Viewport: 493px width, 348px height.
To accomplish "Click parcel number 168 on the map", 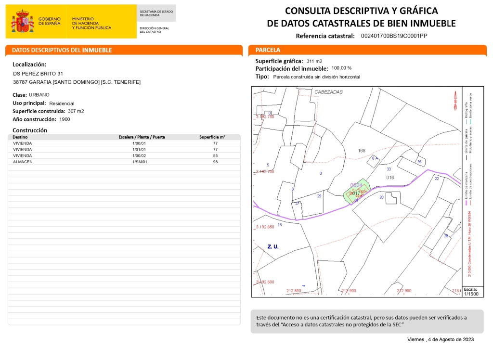I will pos(362,151).
